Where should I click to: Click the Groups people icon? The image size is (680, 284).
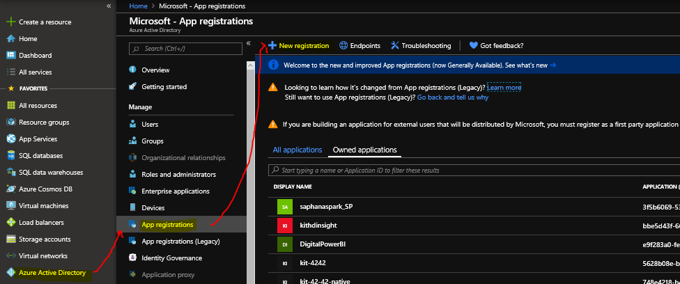(132, 141)
